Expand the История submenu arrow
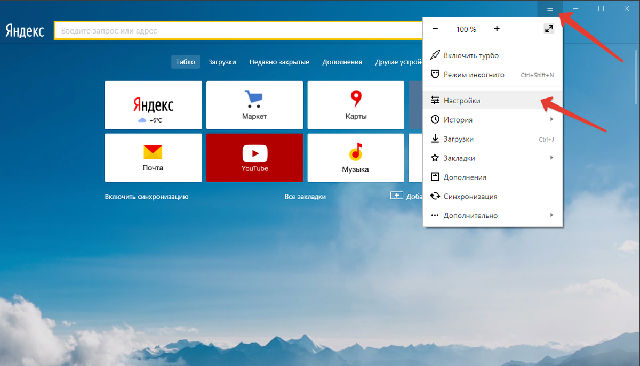 tap(552, 119)
